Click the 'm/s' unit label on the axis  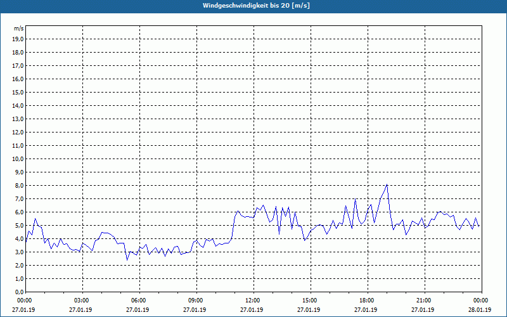[x=19, y=29]
